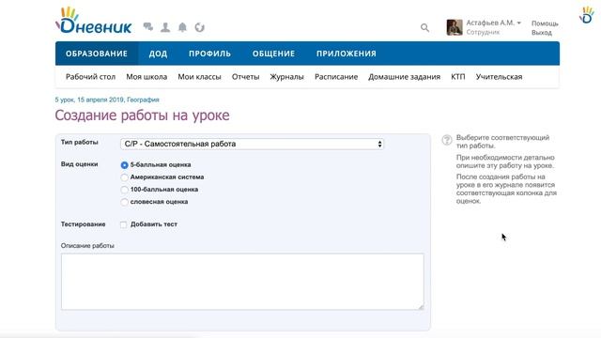Viewport: 601px width, 338px height.
Task: Open Учительская submenu item
Action: [499, 77]
